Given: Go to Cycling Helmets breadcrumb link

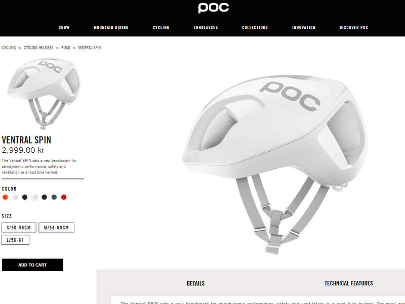Looking at the screenshot, I should coord(38,48).
